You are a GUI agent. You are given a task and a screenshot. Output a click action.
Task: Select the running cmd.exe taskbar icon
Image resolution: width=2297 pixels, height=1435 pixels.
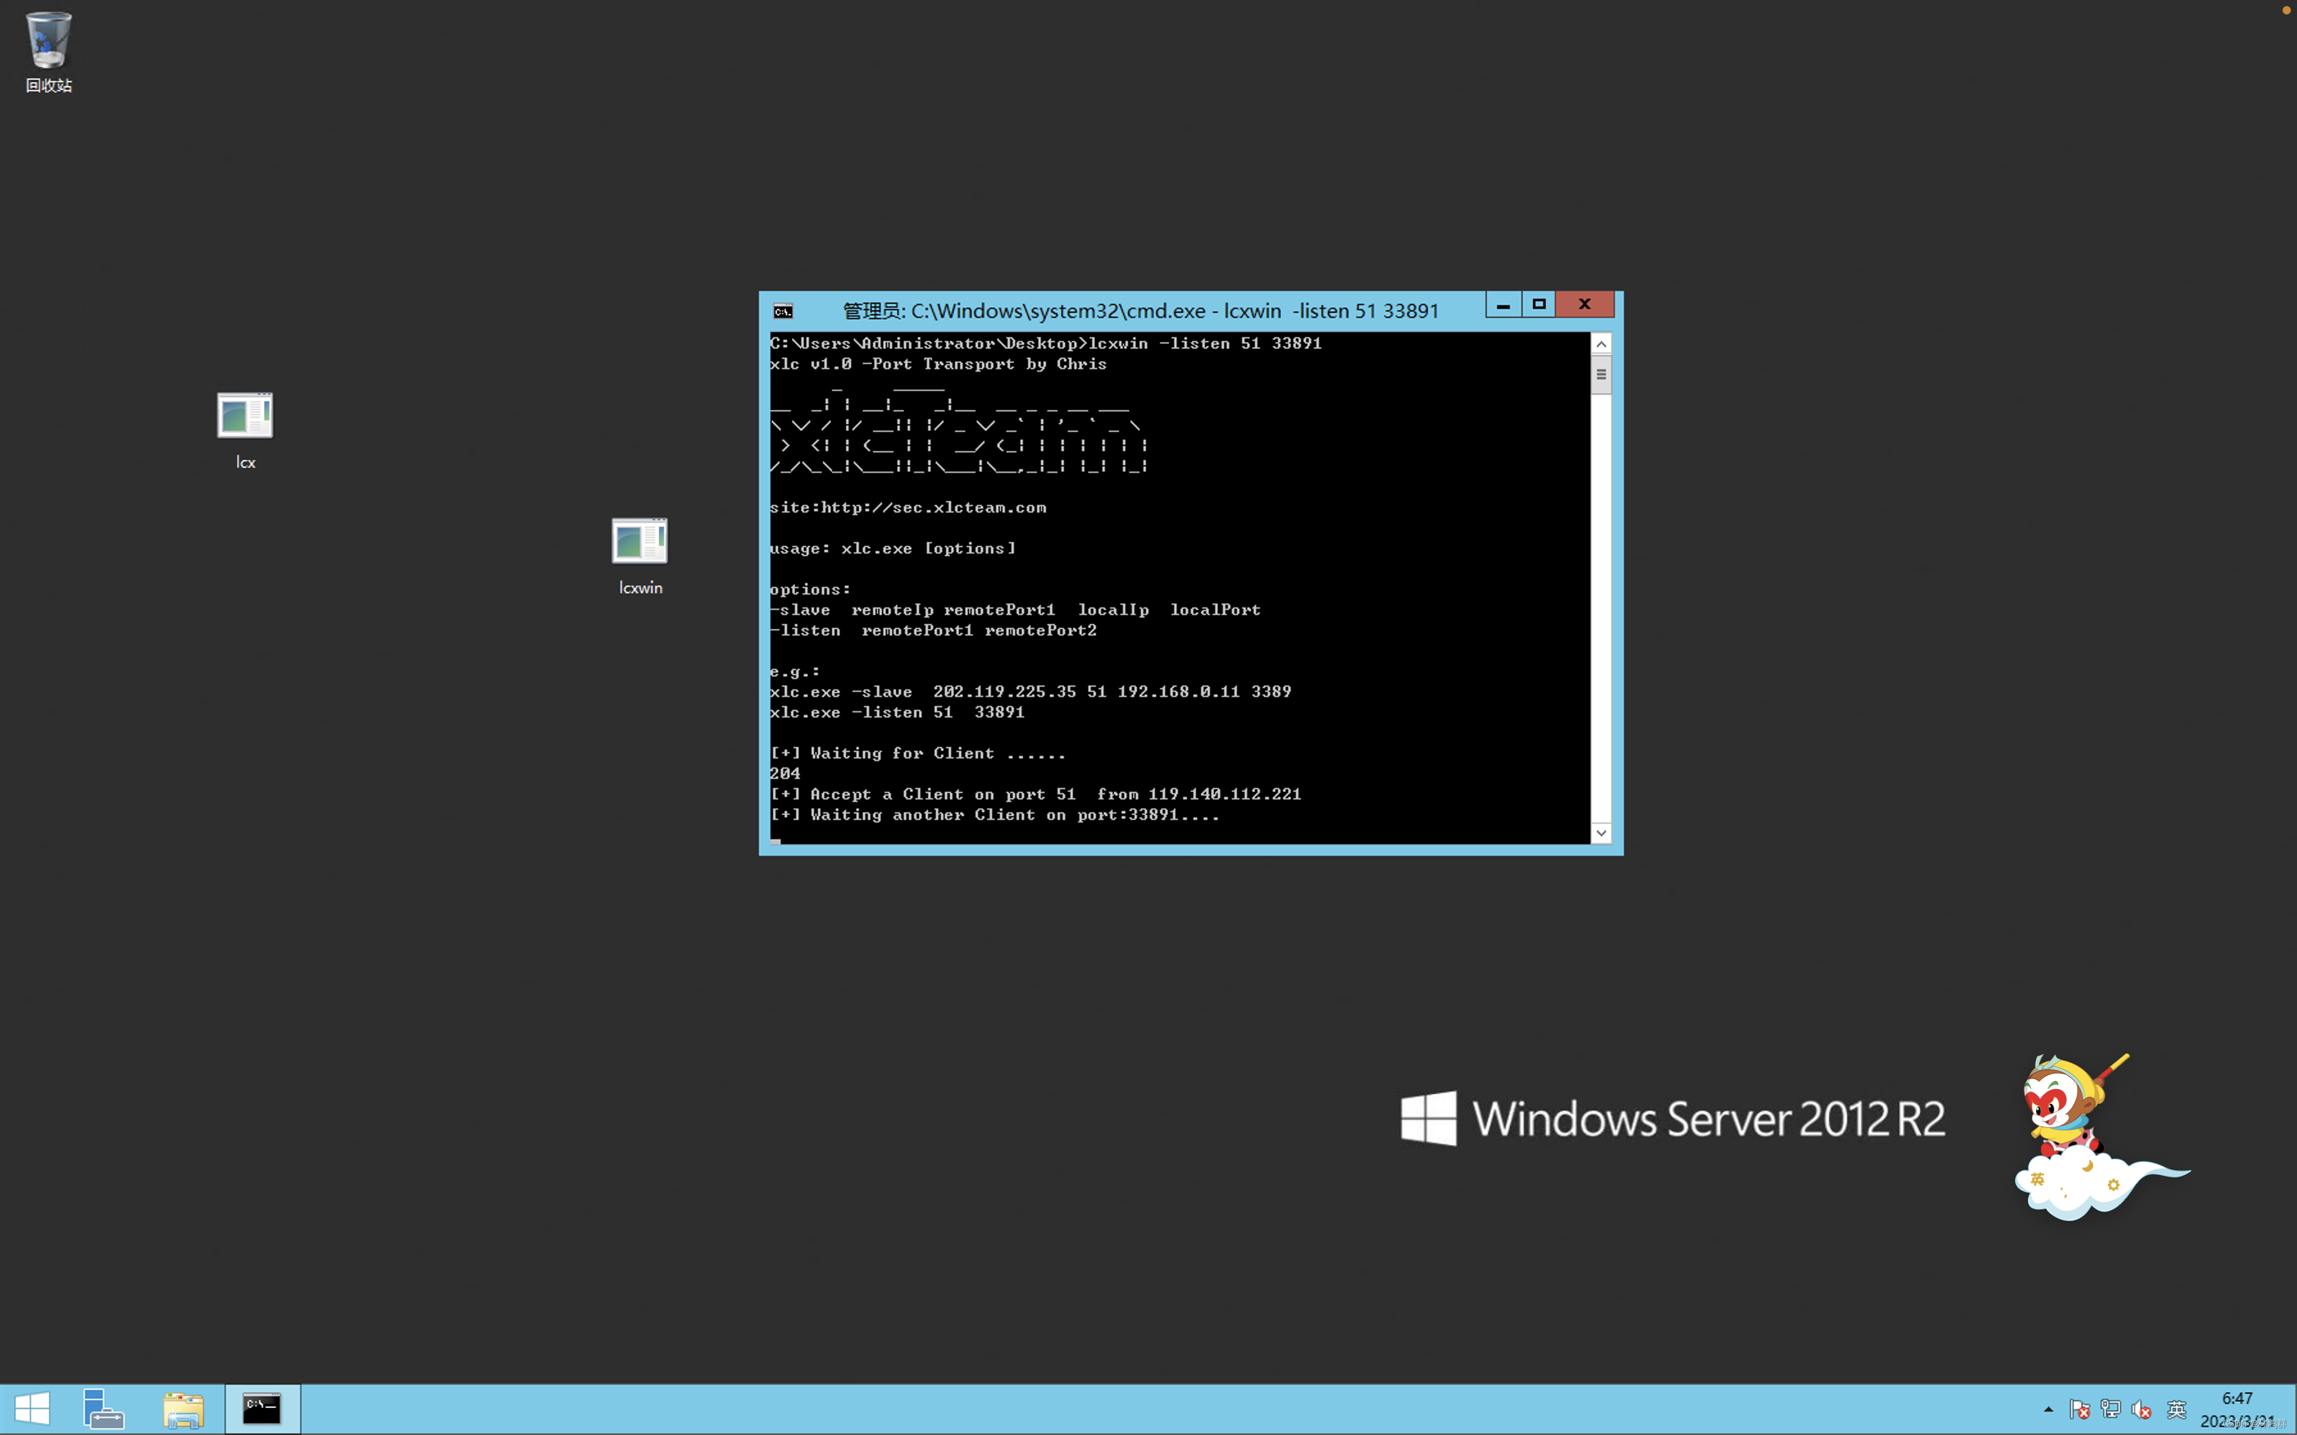(x=262, y=1409)
